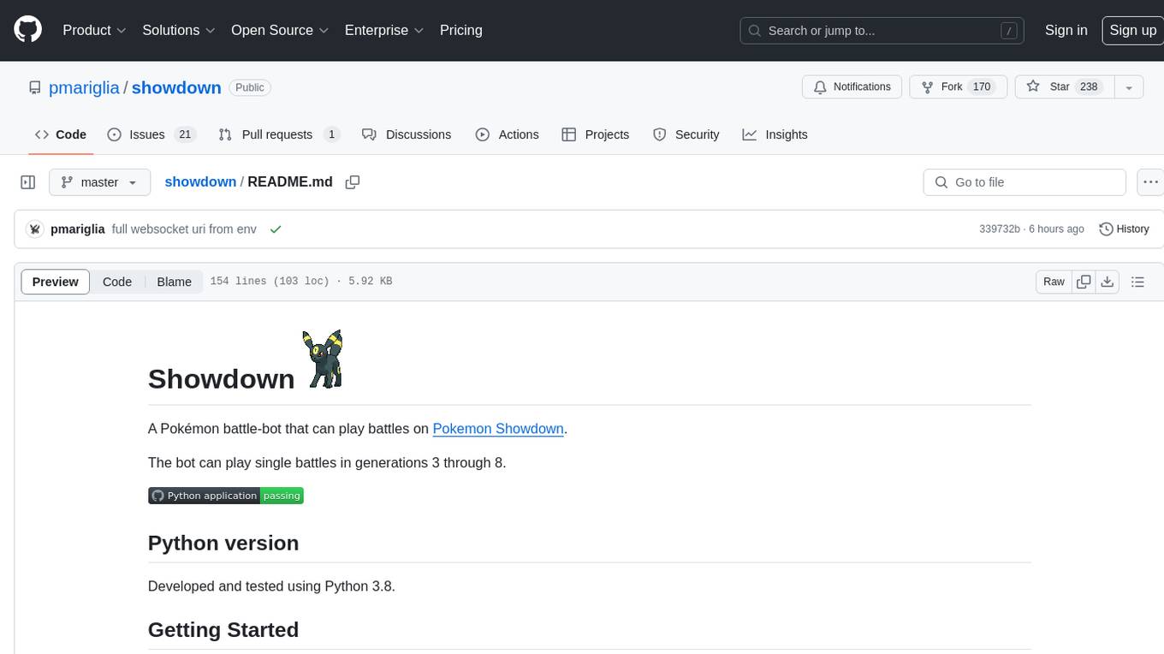Expand the Product menu
This screenshot has height=654, width=1164.
click(x=94, y=30)
